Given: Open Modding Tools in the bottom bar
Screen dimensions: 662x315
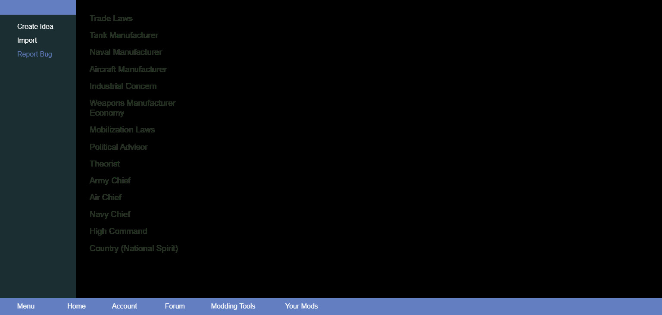Looking at the screenshot, I should pyautogui.click(x=233, y=306).
